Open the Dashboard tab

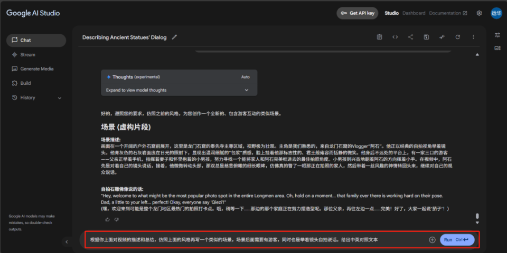(414, 13)
